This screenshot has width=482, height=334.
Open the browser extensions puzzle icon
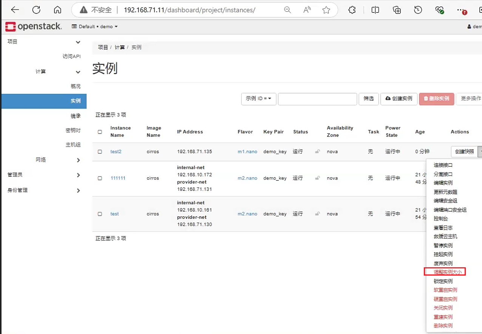[352, 10]
